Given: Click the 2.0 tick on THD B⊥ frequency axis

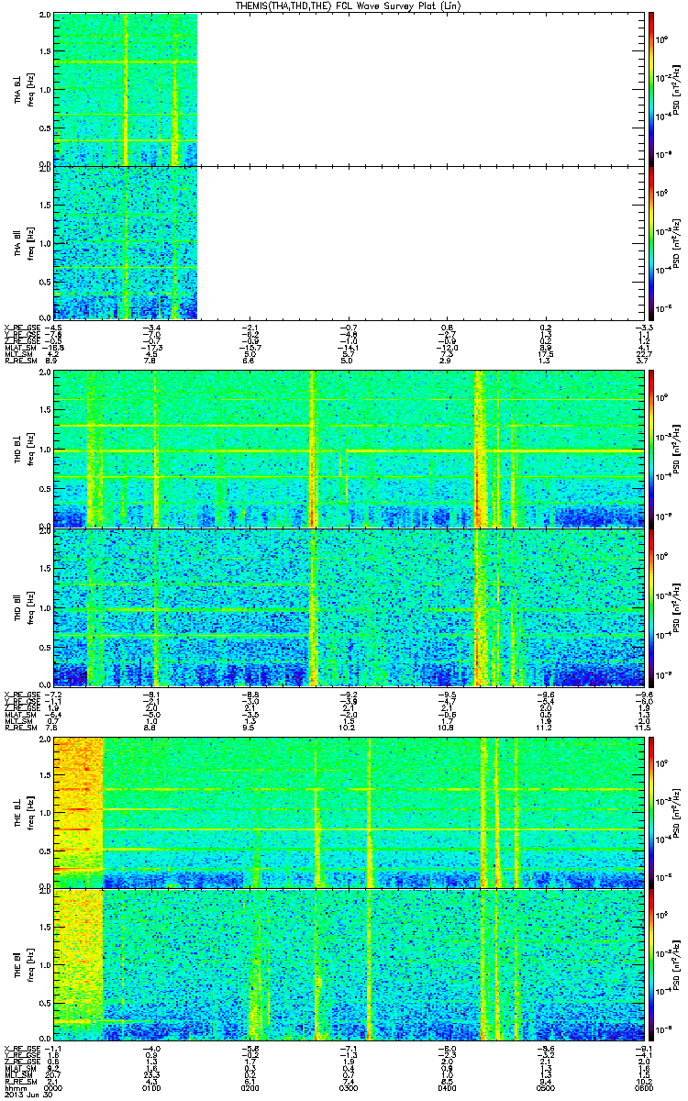Looking at the screenshot, I should (45, 373).
